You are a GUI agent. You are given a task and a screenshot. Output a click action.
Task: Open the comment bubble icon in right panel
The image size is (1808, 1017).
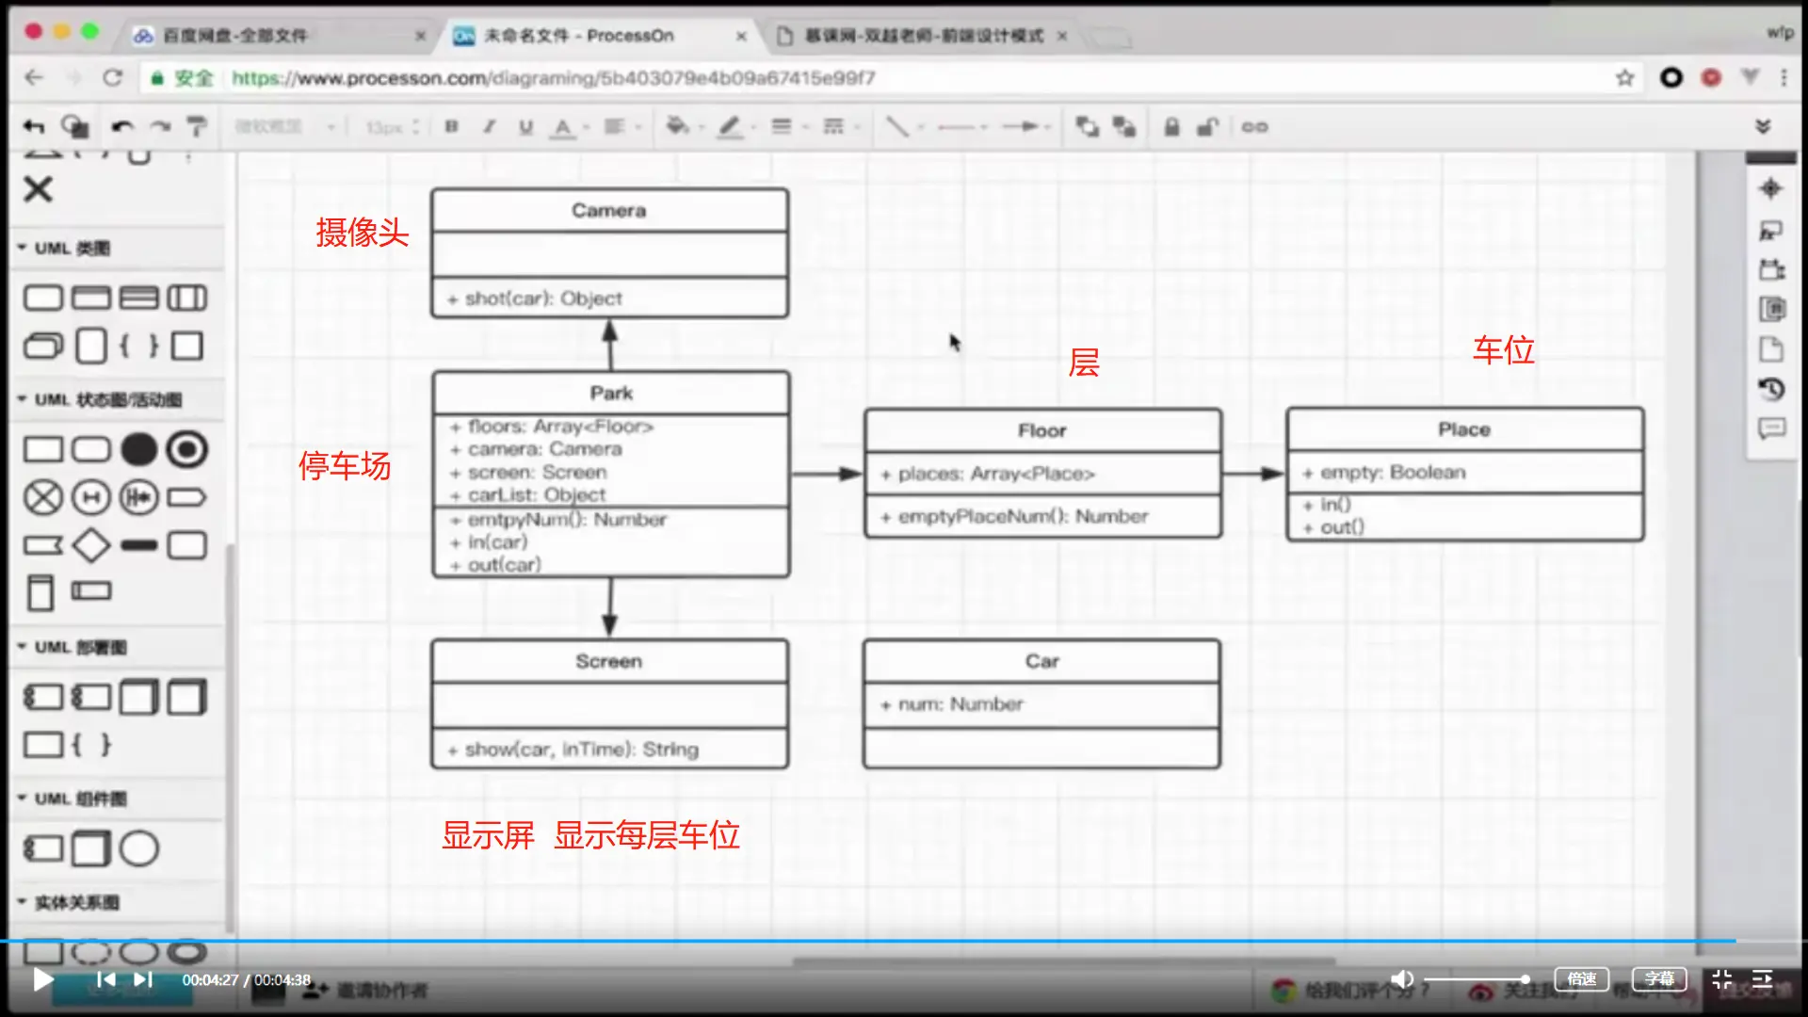click(1771, 429)
